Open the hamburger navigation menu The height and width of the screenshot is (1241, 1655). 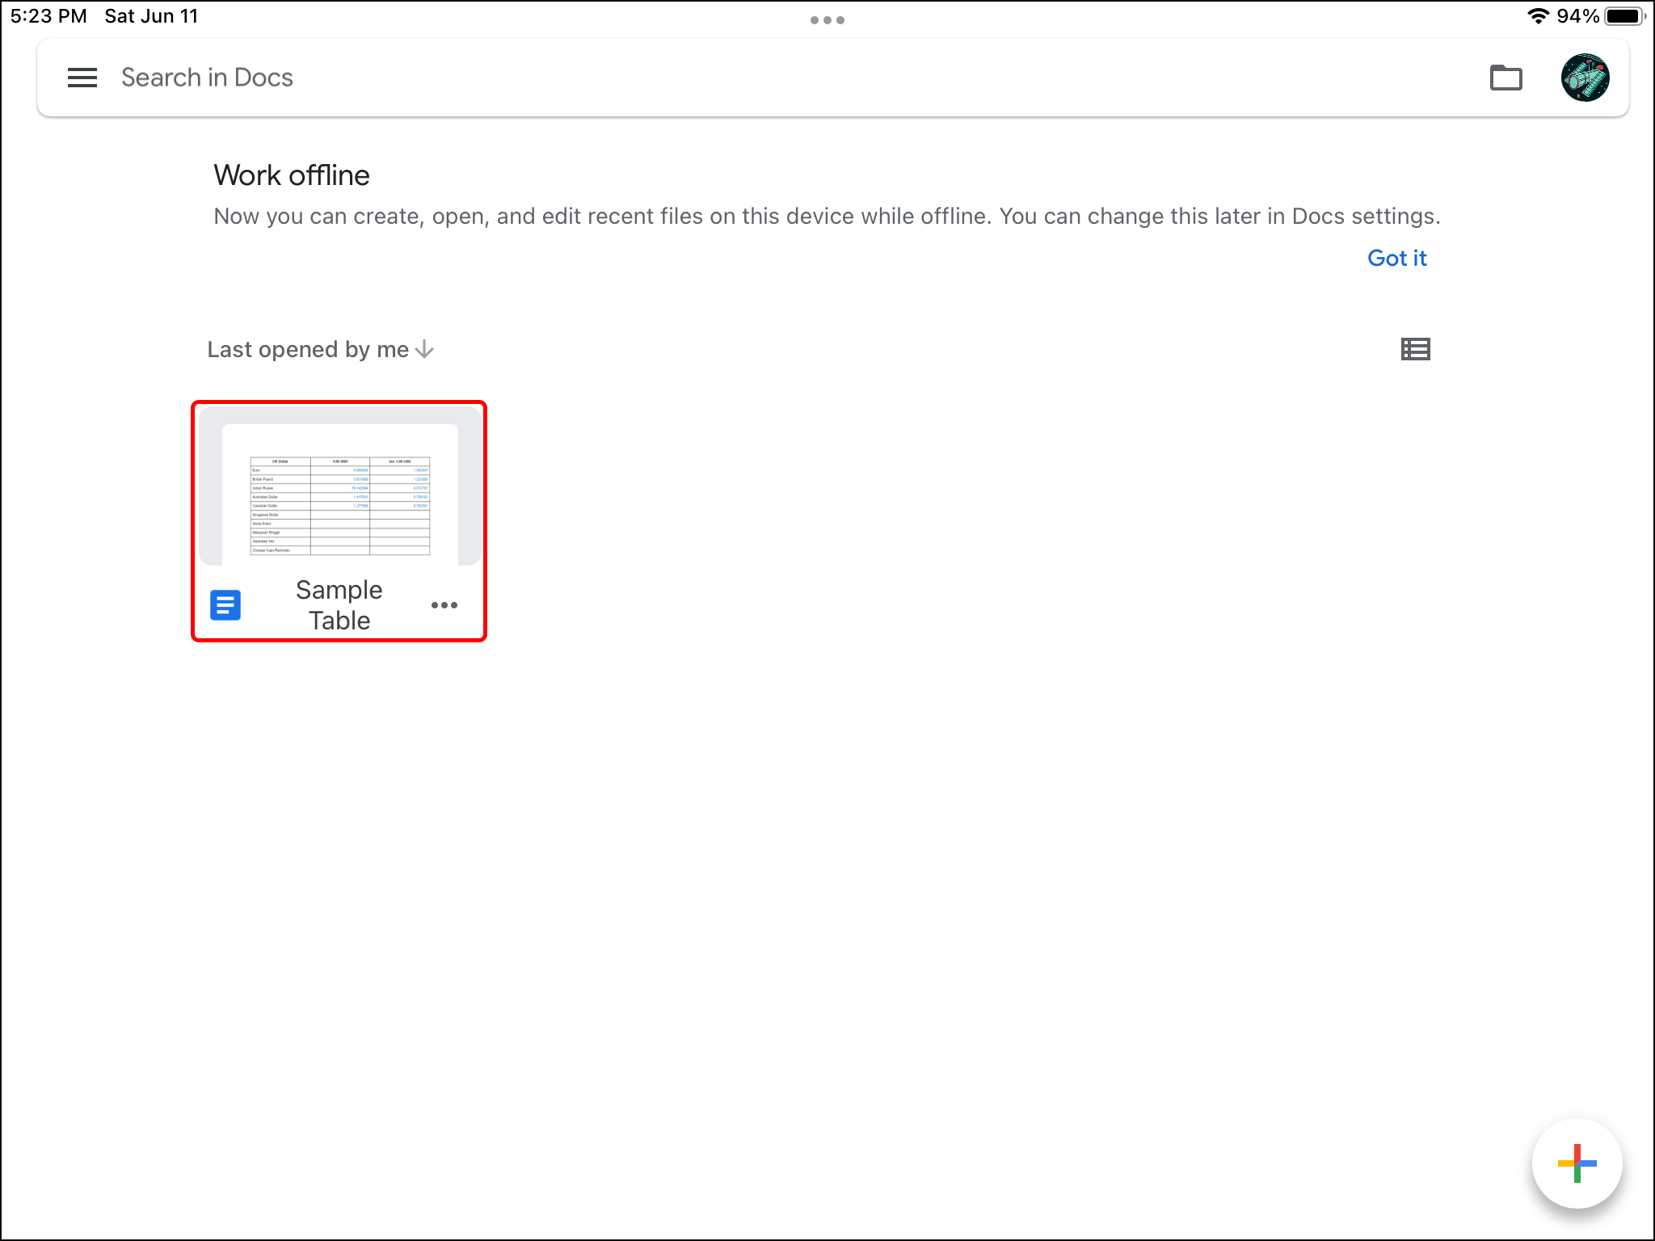tap(82, 78)
